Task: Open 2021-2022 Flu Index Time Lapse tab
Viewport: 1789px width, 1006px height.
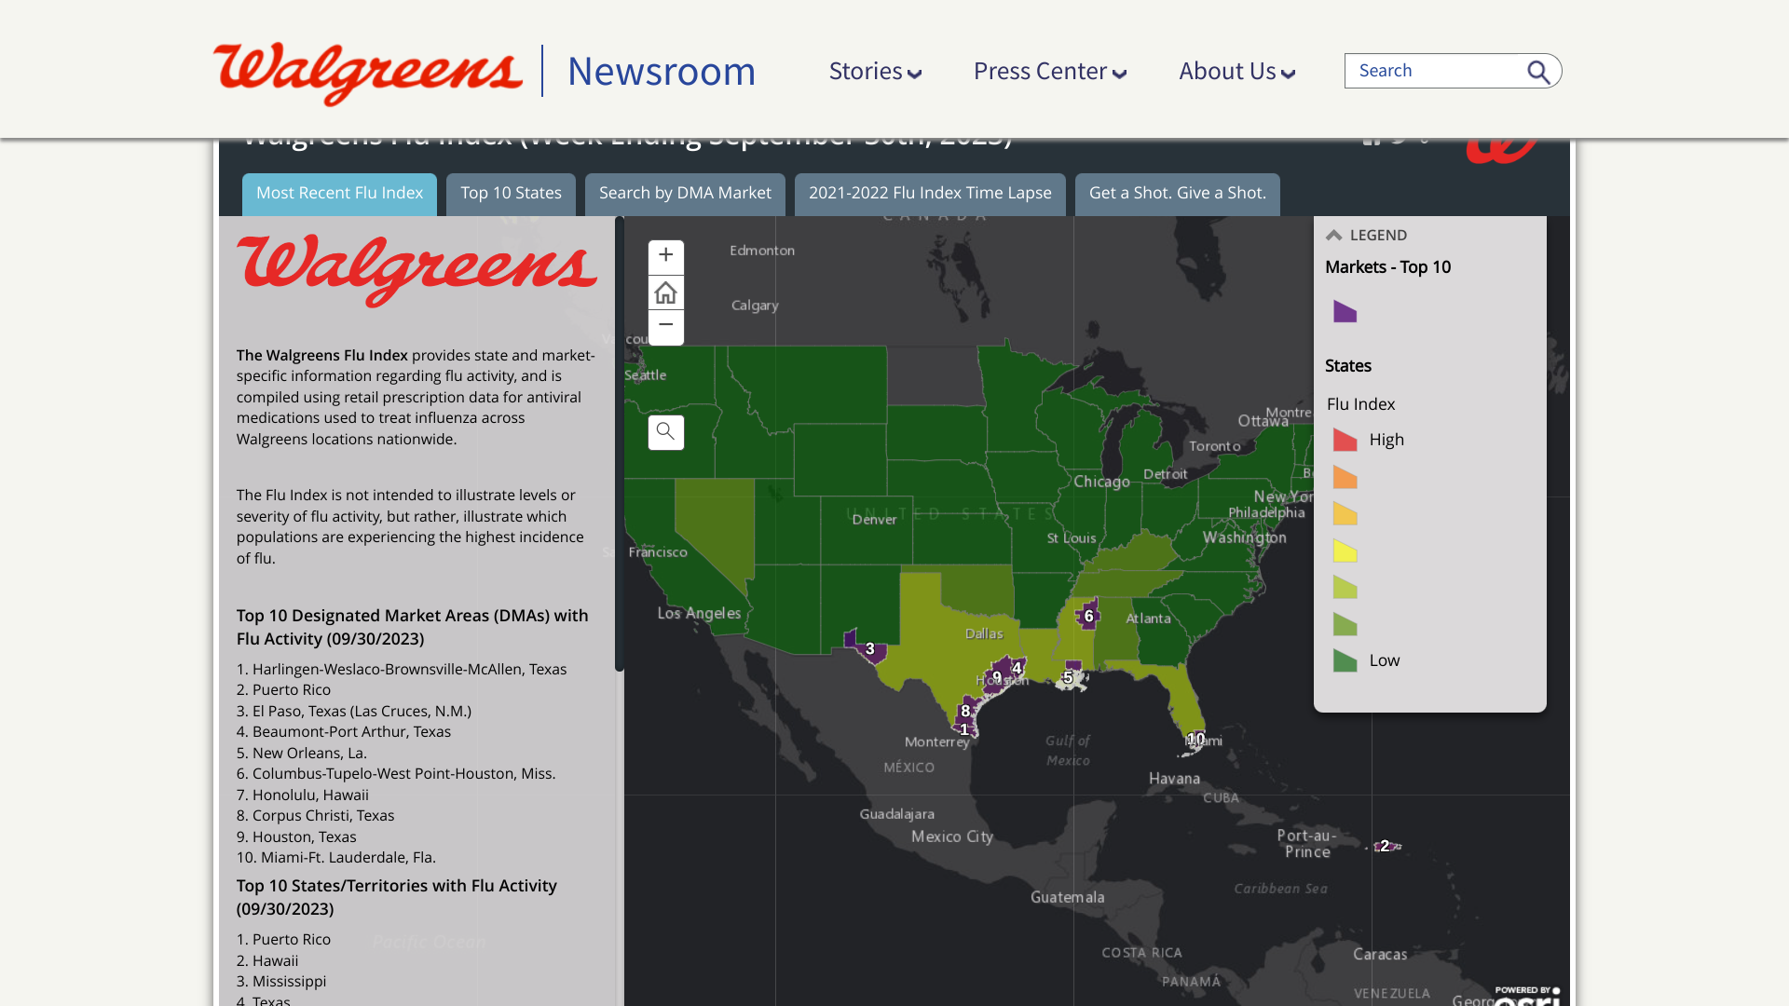Action: pyautogui.click(x=930, y=194)
